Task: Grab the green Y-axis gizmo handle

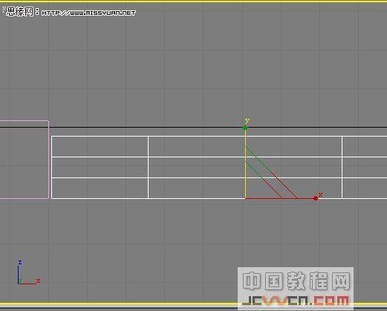Action: [x=245, y=128]
